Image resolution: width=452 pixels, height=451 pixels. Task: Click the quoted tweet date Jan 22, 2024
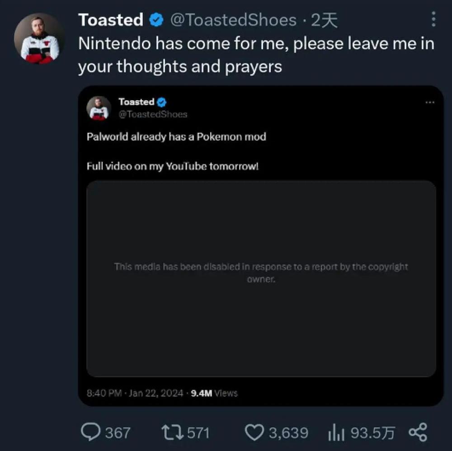point(155,393)
